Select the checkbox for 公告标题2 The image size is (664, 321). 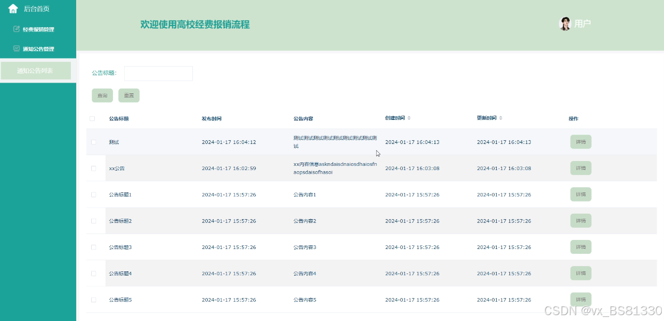pos(94,221)
